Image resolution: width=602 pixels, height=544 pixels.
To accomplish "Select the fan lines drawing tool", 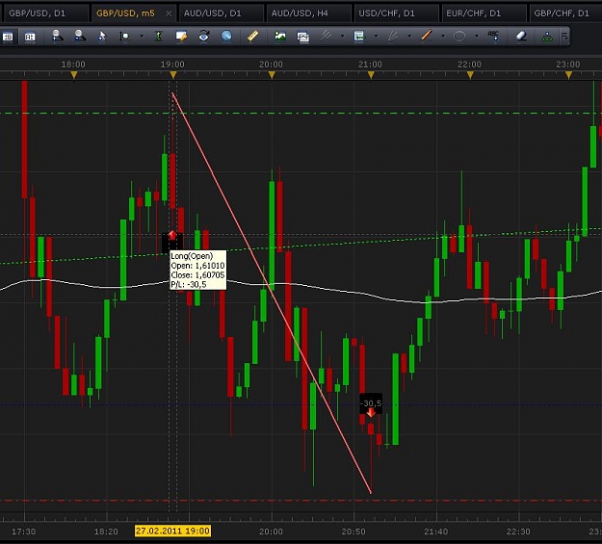I will (393, 36).
